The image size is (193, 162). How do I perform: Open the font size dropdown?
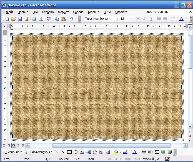[131, 19]
